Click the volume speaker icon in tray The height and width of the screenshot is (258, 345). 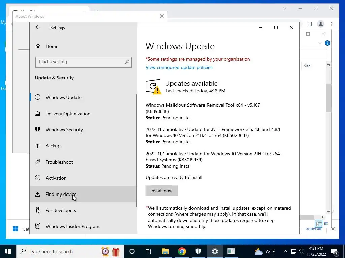[301, 251]
